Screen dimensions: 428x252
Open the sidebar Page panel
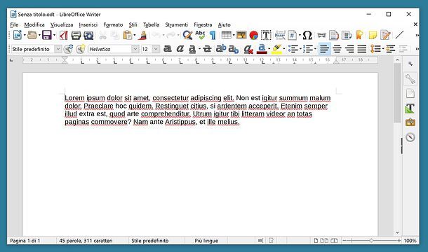point(410,93)
